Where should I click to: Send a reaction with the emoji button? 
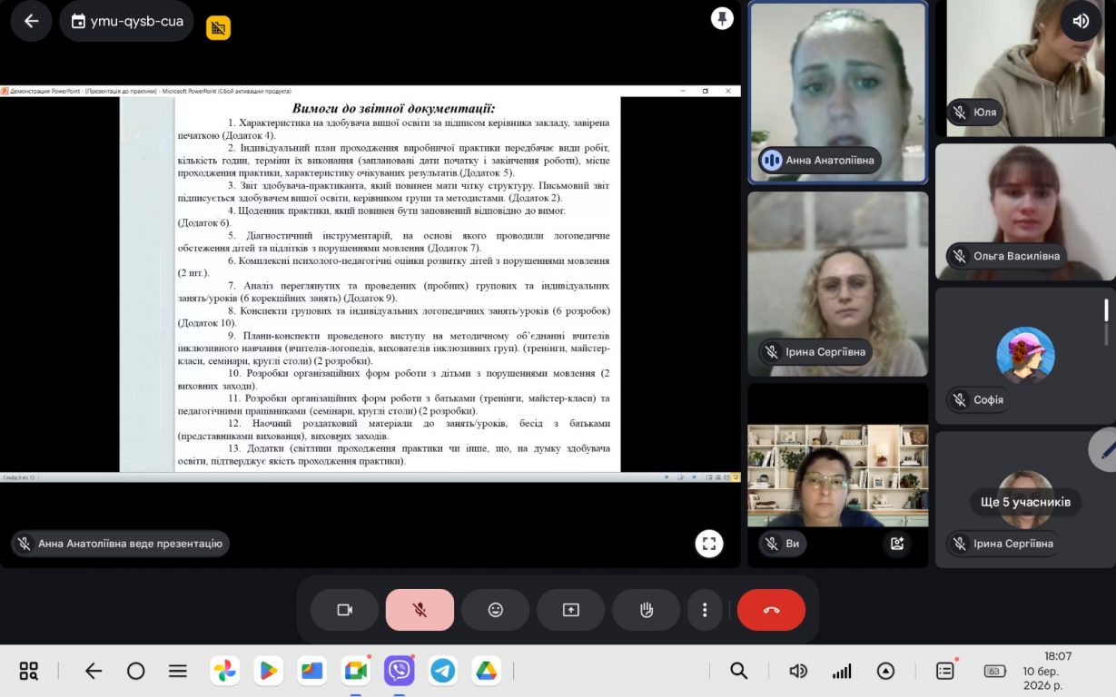click(495, 610)
